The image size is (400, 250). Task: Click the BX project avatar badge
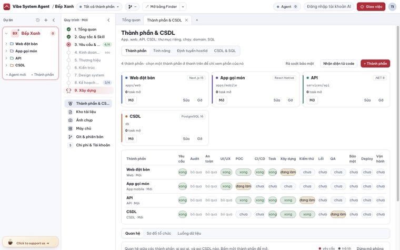pos(15,33)
